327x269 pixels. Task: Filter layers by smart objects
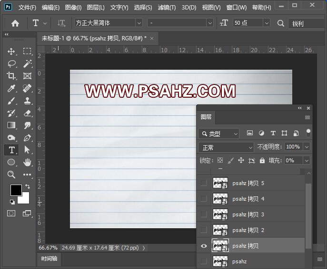click(296, 133)
